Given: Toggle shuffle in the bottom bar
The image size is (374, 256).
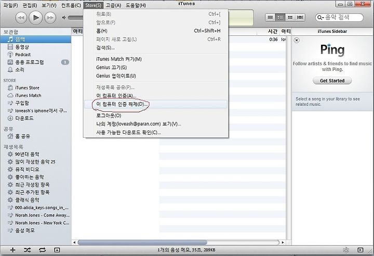Looking at the screenshot, I should coord(27,250).
